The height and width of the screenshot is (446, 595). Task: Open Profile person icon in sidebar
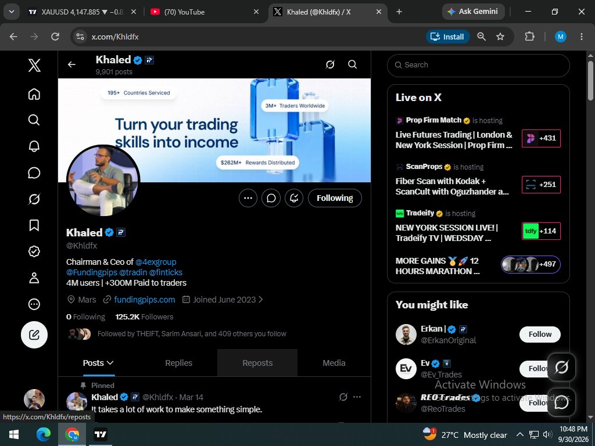click(x=34, y=278)
